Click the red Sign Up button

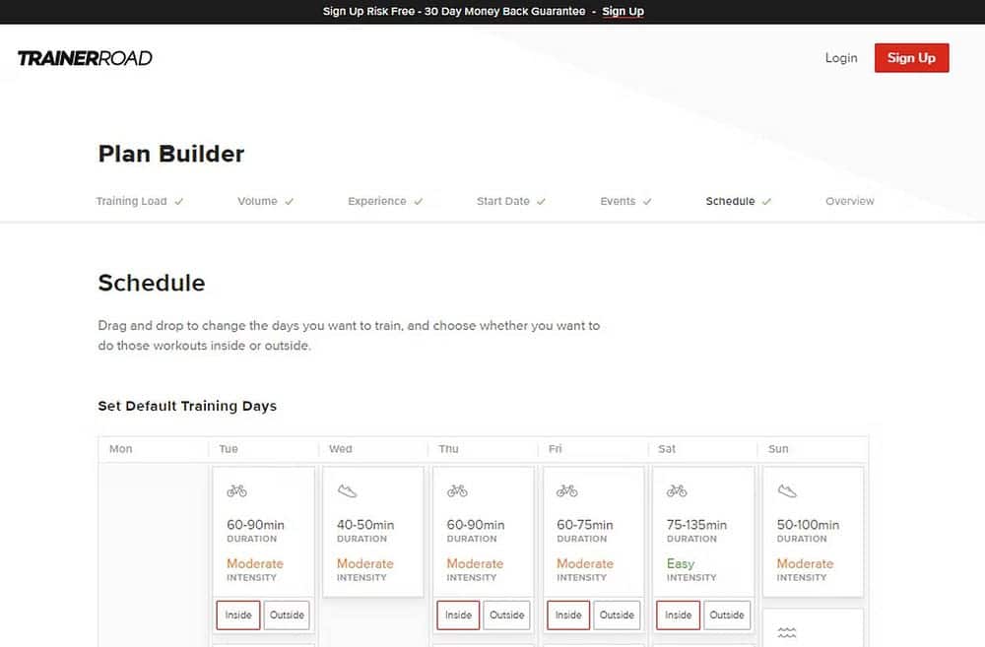click(911, 58)
